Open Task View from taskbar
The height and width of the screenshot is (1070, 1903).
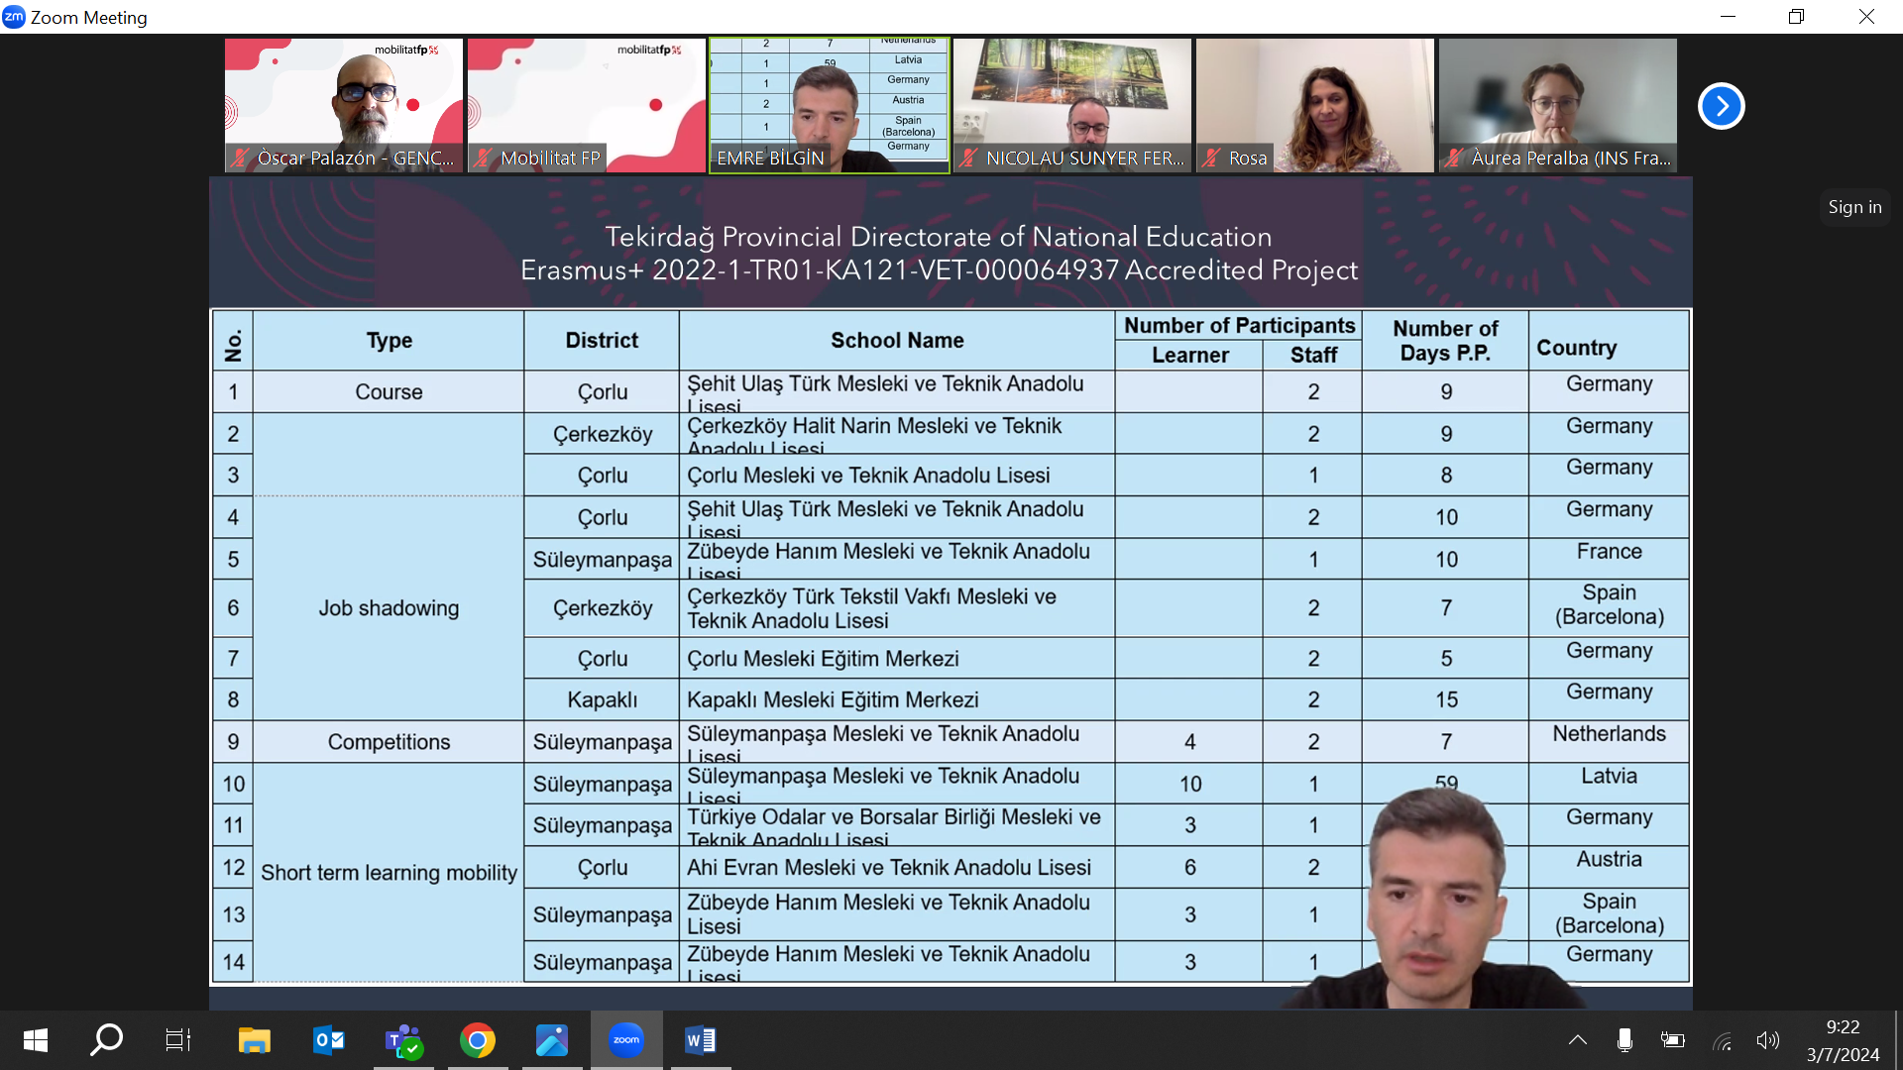coord(178,1040)
